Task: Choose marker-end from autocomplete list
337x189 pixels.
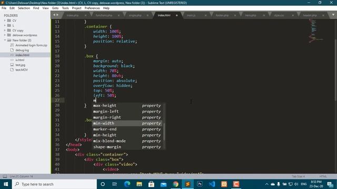Action: pyautogui.click(x=127, y=129)
